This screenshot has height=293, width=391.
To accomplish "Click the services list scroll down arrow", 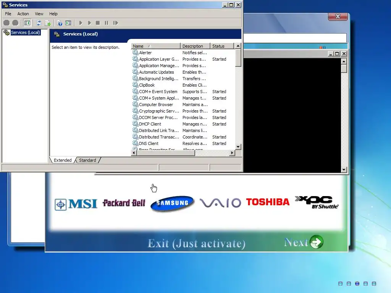I will [238, 147].
